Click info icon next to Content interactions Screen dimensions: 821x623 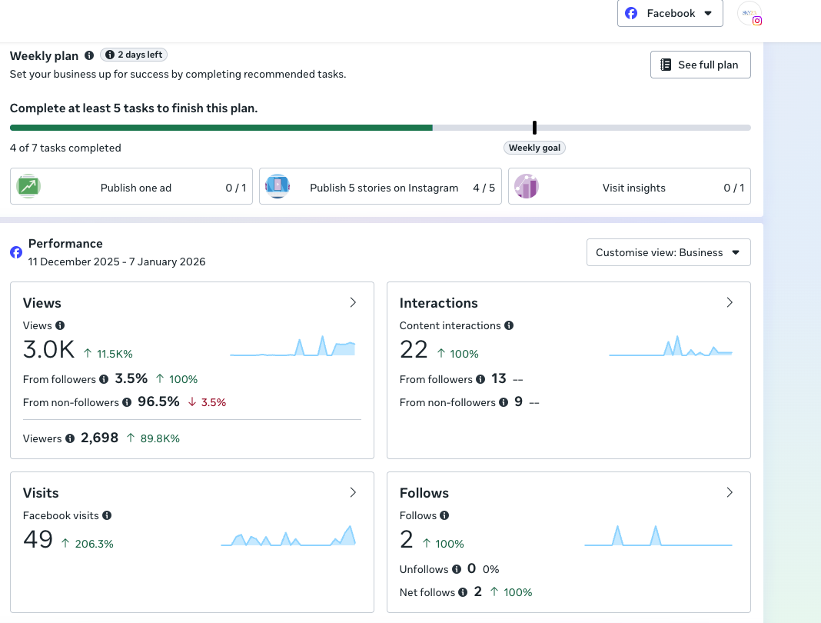pos(509,325)
